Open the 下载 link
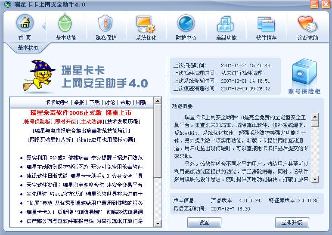 (94, 102)
